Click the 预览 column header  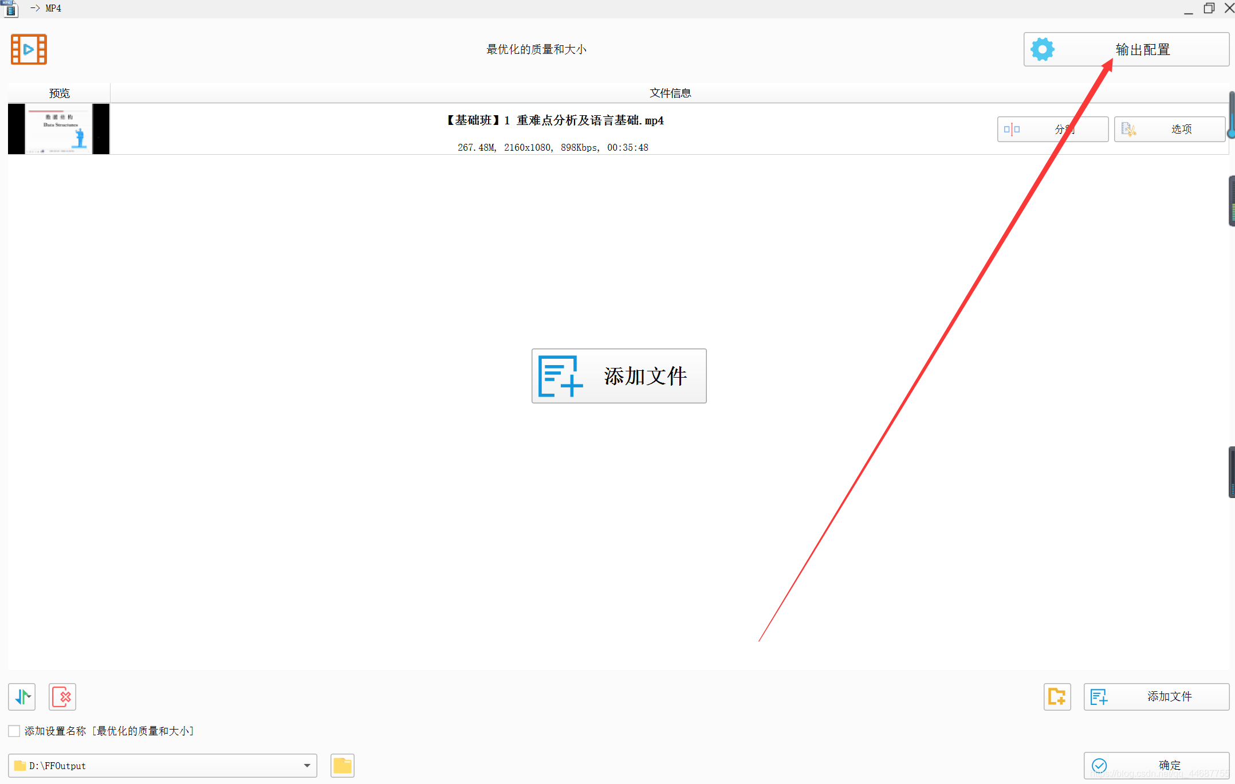59,93
